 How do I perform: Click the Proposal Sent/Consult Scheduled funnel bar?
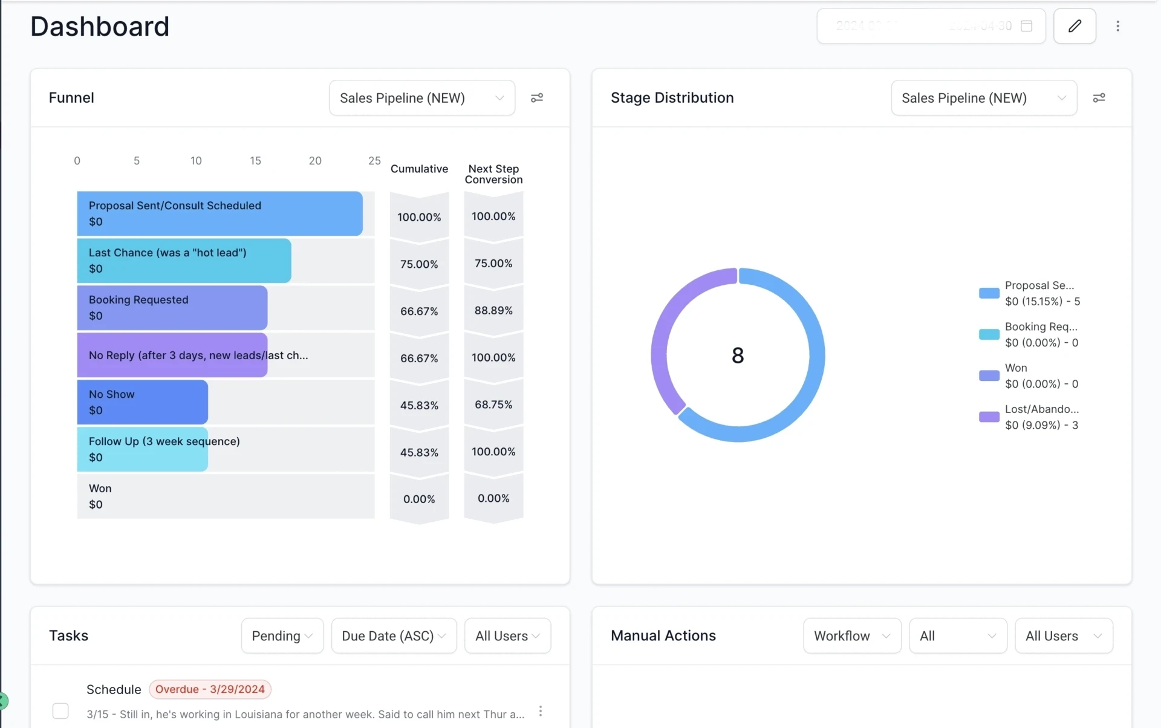tap(220, 213)
